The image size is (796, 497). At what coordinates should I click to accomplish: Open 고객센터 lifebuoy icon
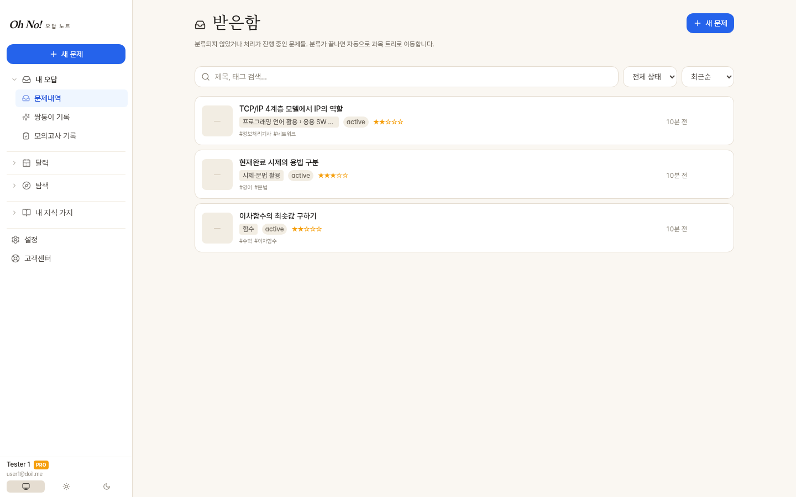pos(15,258)
